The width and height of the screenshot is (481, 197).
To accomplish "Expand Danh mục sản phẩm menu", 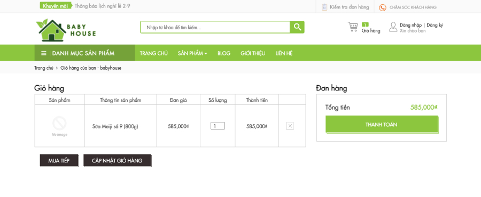I will tap(84, 53).
